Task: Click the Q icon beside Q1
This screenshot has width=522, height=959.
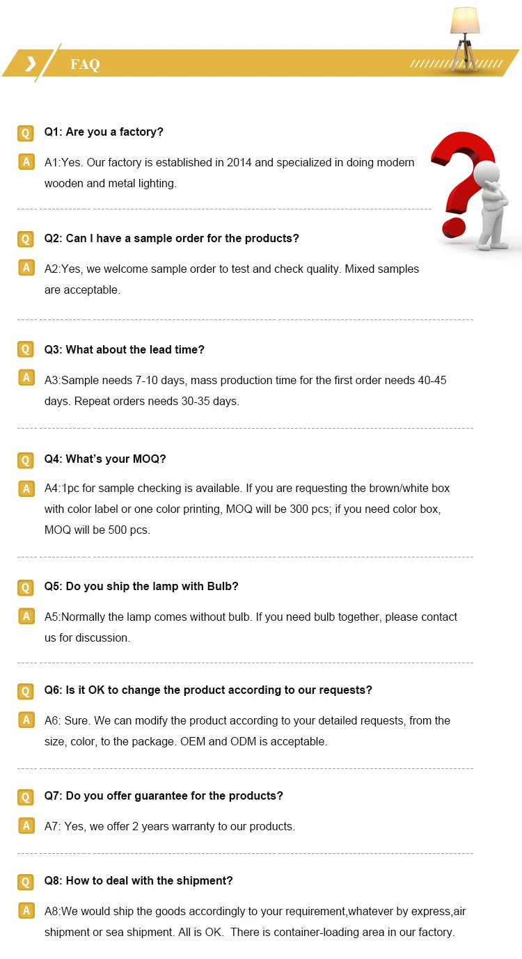Action: point(26,133)
